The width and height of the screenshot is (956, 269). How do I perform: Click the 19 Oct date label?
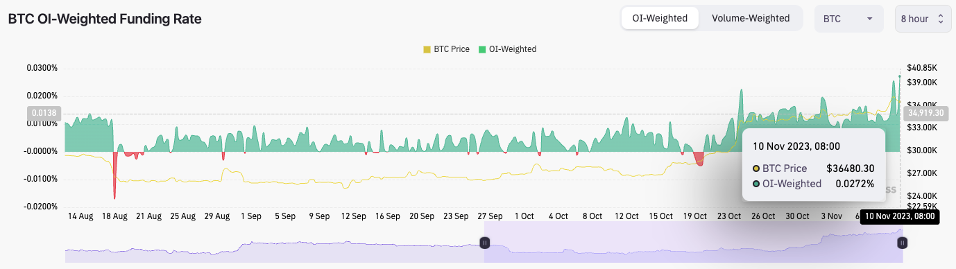(x=694, y=216)
